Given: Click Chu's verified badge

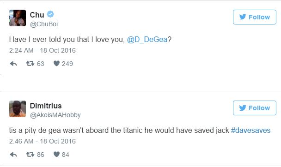Looking at the screenshot, I should click(x=50, y=14).
